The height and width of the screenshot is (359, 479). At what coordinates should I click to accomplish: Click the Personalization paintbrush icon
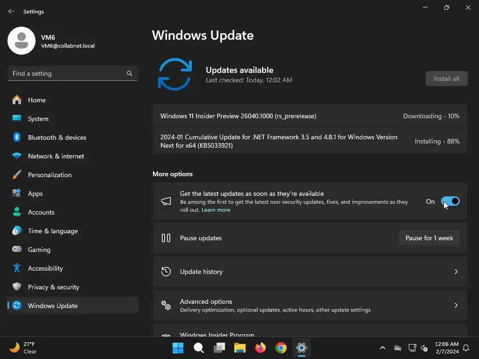point(17,175)
